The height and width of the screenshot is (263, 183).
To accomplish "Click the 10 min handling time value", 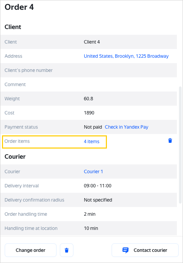I will [91, 228].
